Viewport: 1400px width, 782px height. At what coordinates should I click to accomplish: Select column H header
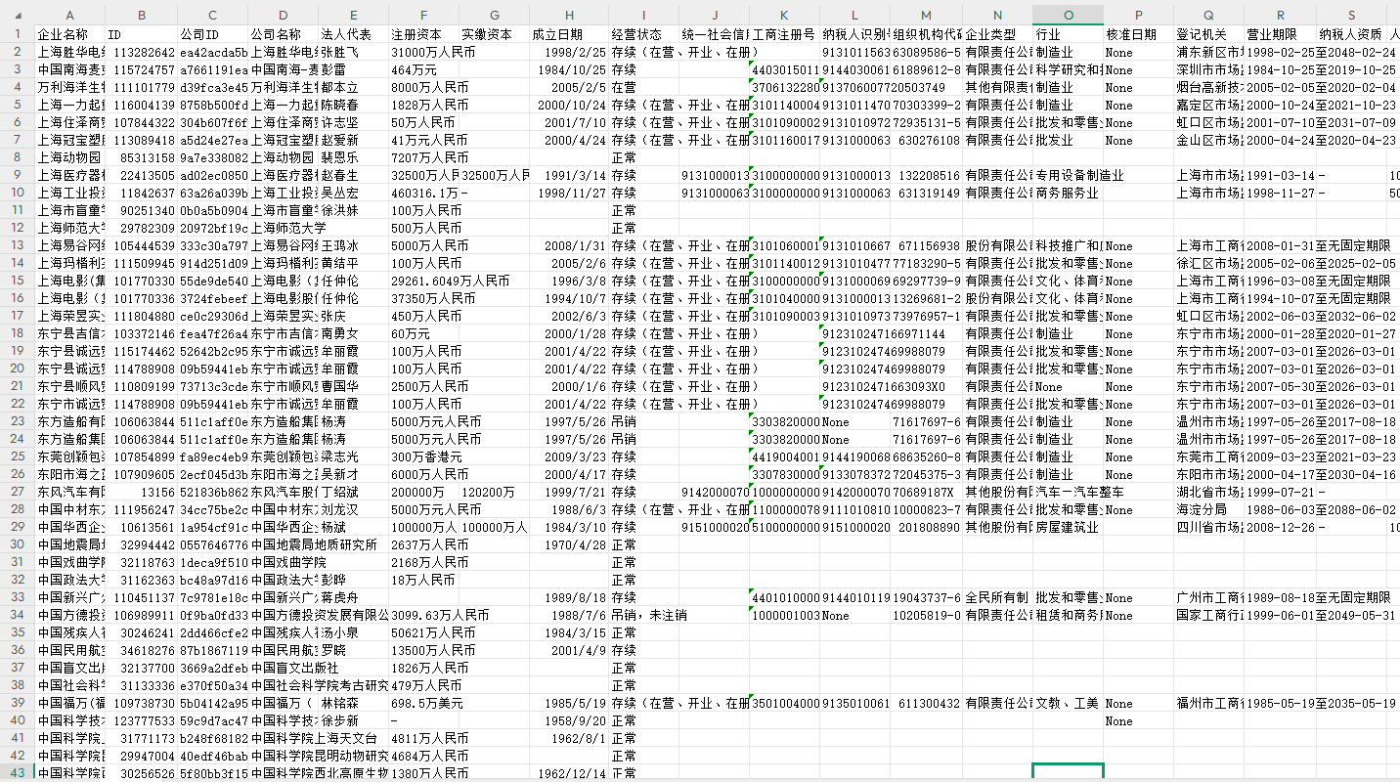tap(568, 16)
